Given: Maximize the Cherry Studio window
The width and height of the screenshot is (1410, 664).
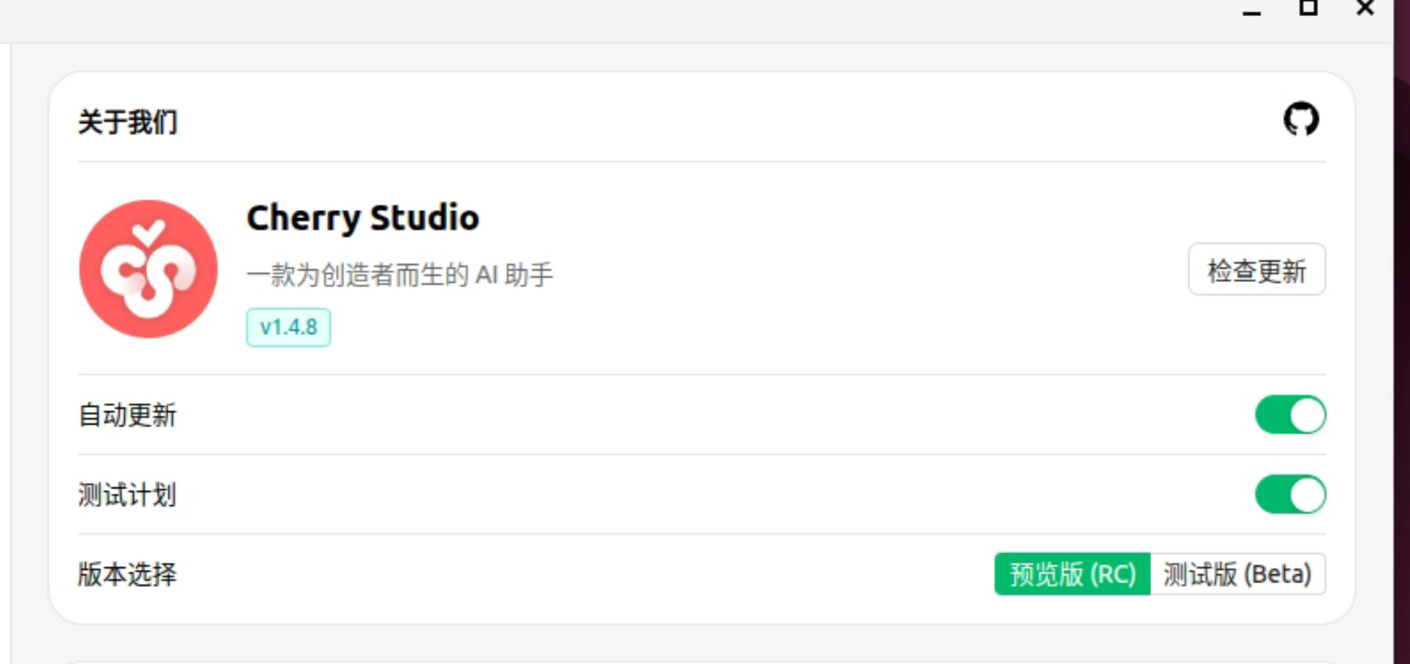Looking at the screenshot, I should tap(1308, 8).
